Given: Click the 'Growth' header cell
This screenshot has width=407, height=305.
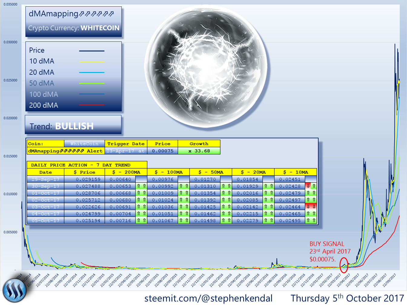Looking at the screenshot, I should [x=199, y=144].
